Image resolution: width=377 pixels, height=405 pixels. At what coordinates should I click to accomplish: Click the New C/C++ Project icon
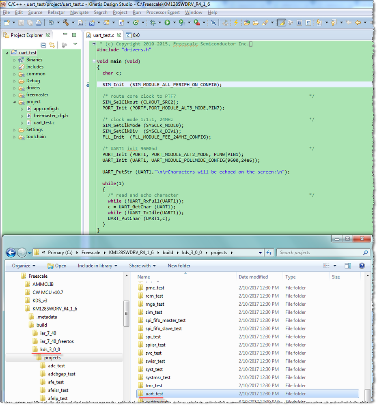click(92, 23)
